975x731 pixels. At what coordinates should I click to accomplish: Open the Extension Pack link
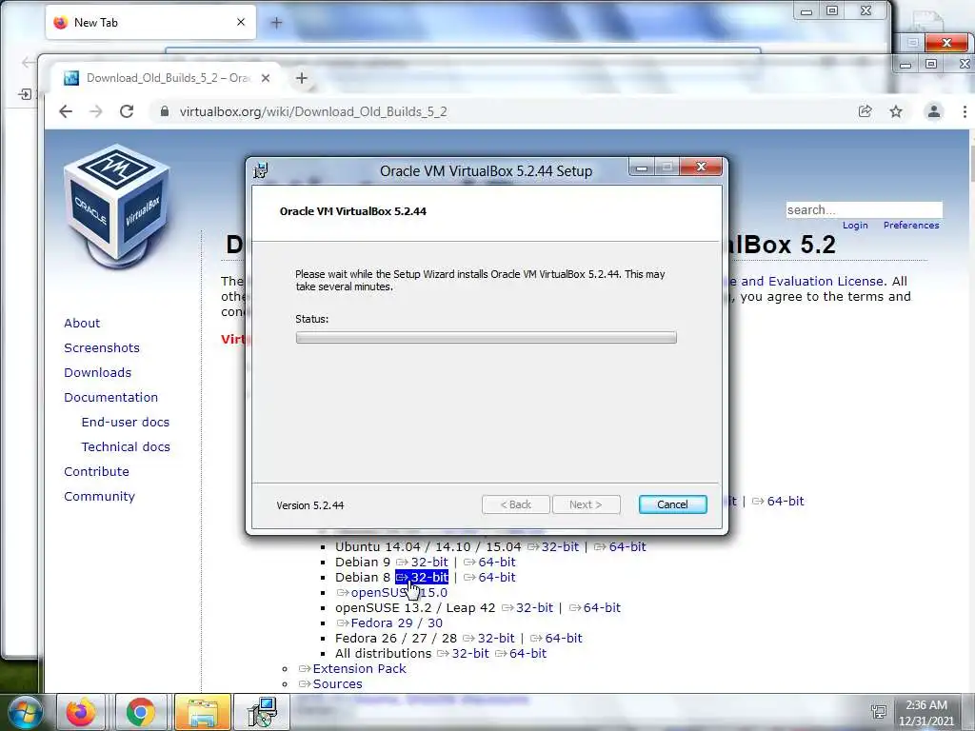click(352, 669)
